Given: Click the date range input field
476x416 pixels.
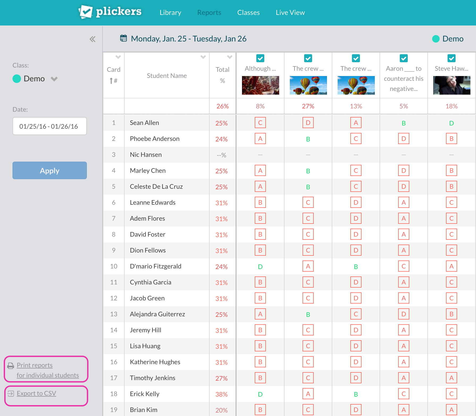Looking at the screenshot, I should pos(50,126).
